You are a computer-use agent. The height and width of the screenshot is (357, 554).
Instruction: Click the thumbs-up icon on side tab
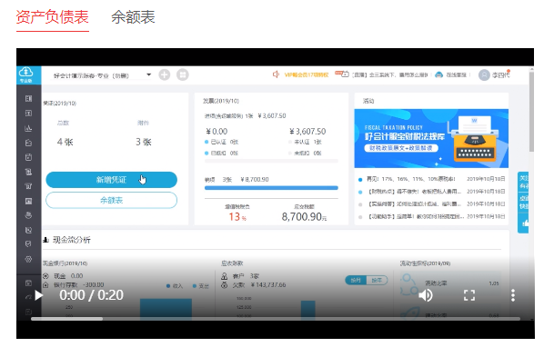click(x=525, y=223)
